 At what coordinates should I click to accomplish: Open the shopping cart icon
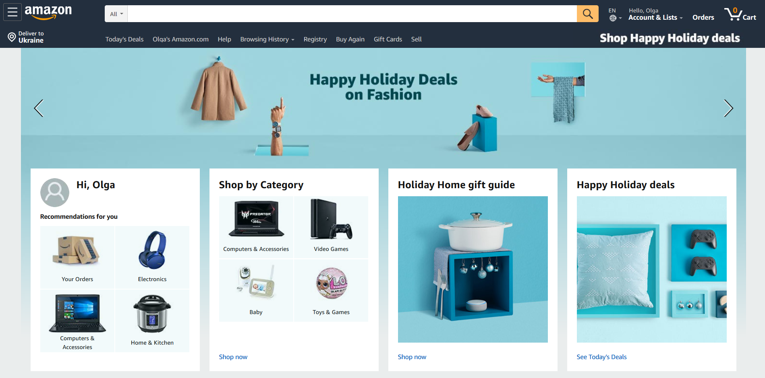coord(740,14)
